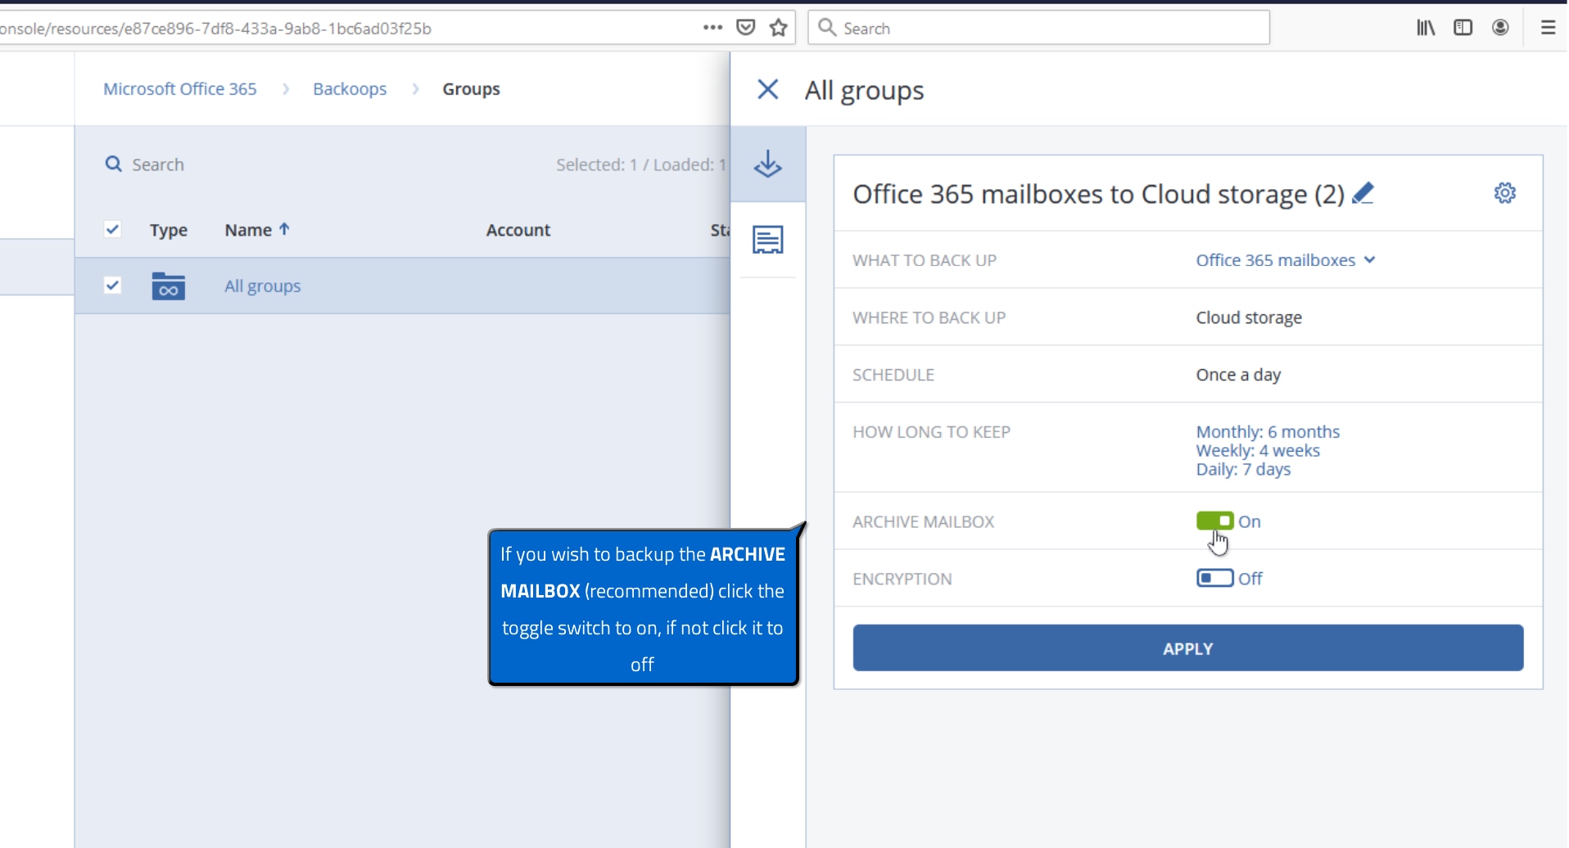Sort by the Account column header

pyautogui.click(x=518, y=230)
